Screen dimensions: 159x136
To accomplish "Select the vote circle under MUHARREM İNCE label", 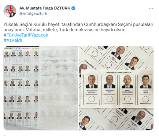I will pos(110,99).
